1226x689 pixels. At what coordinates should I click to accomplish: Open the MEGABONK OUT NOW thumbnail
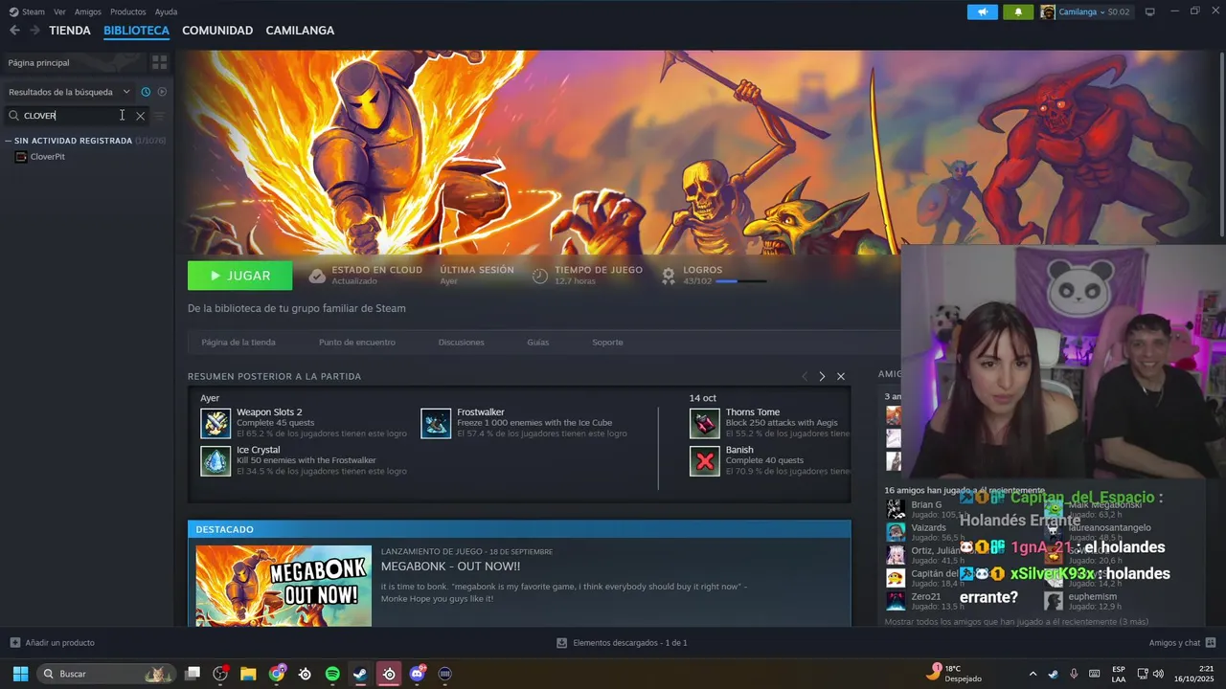pyautogui.click(x=284, y=586)
